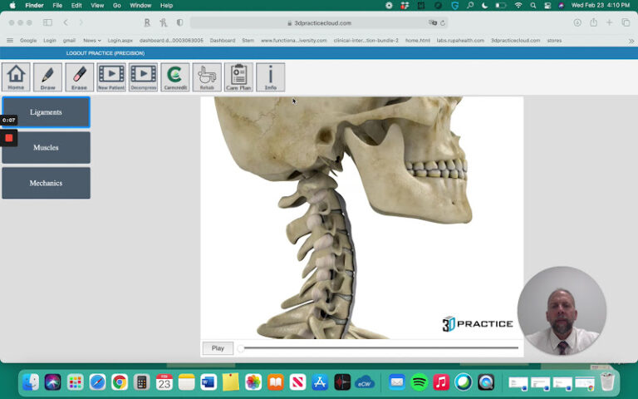Select the Muscles button
Image resolution: width=638 pixels, height=399 pixels.
46,147
